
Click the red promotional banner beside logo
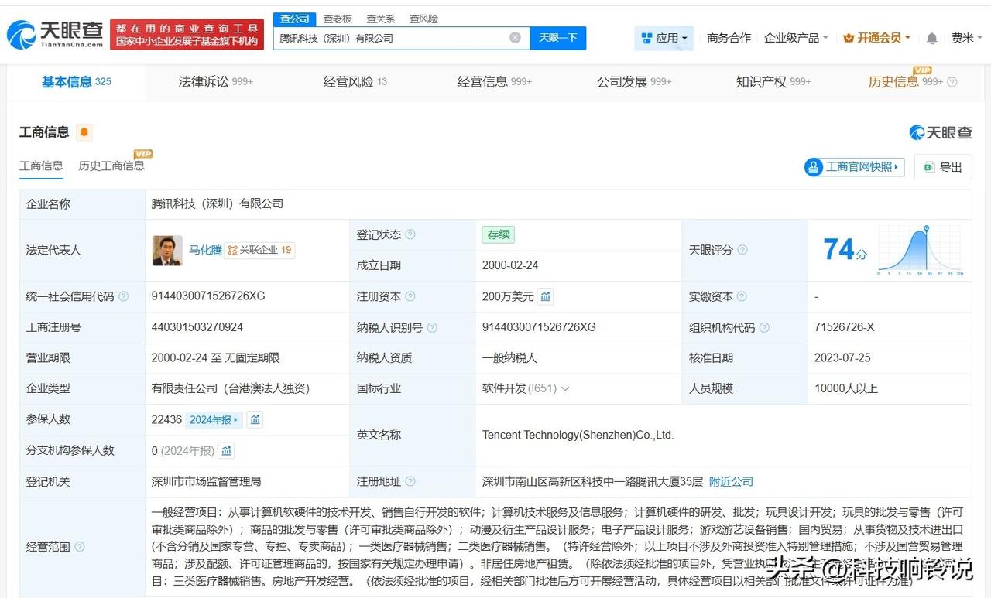[x=187, y=35]
